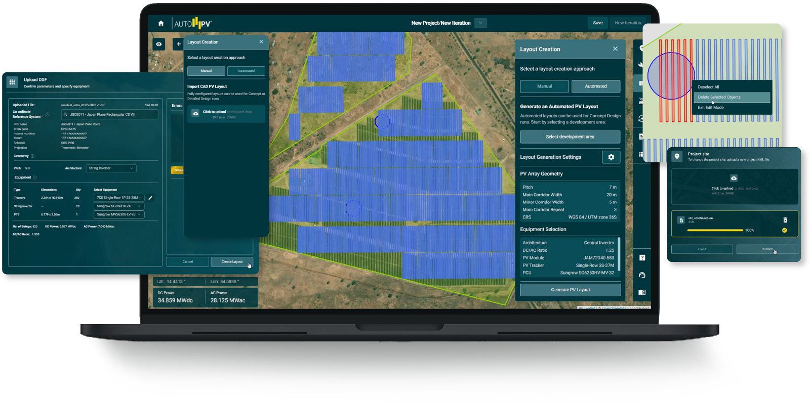The height and width of the screenshot is (404, 810).
Task: Open layout generation settings gear
Action: [611, 157]
